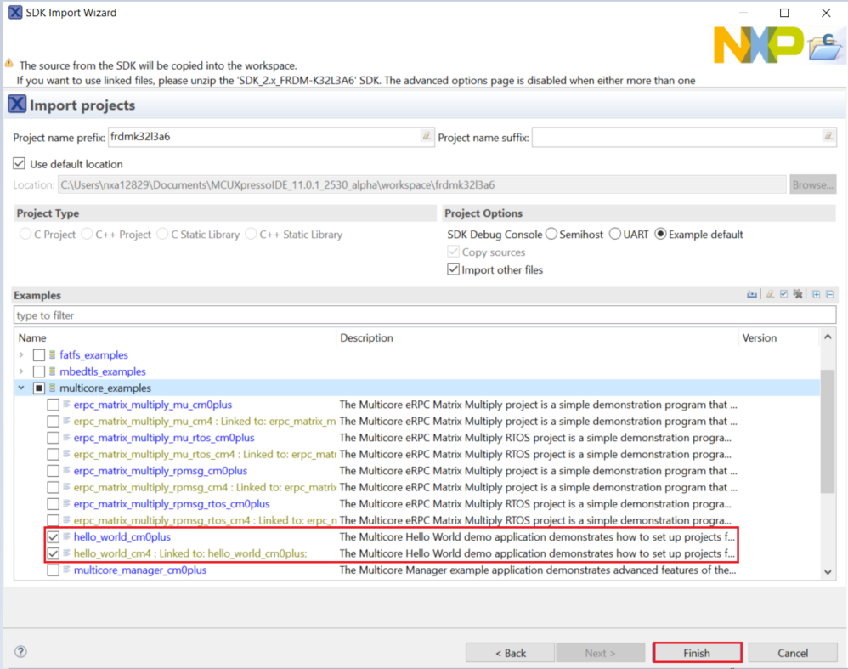Click the help question mark icon

[20, 652]
